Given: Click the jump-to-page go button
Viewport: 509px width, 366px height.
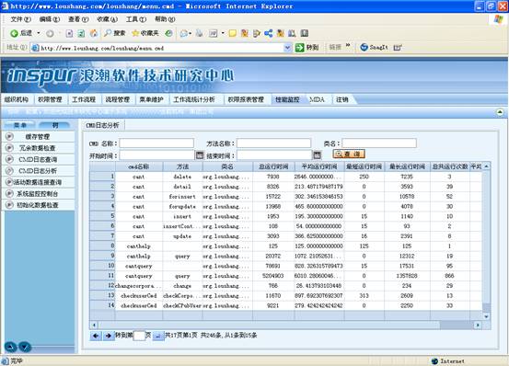Looking at the screenshot, I should [x=158, y=336].
